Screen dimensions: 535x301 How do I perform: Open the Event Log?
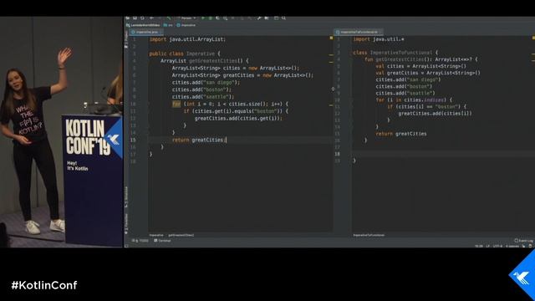coord(524,241)
